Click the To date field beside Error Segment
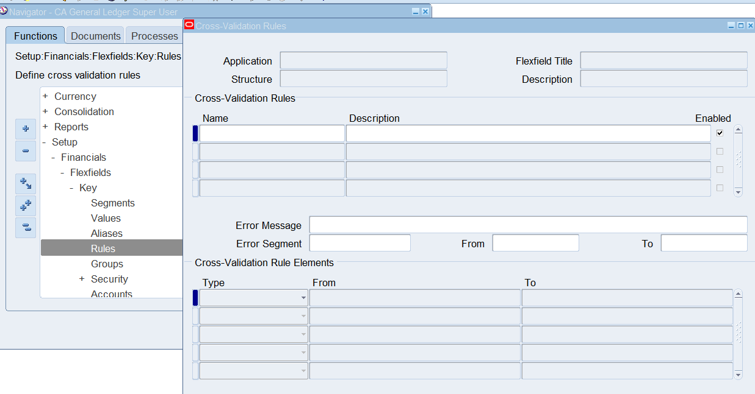This screenshot has width=755, height=394. [704, 243]
